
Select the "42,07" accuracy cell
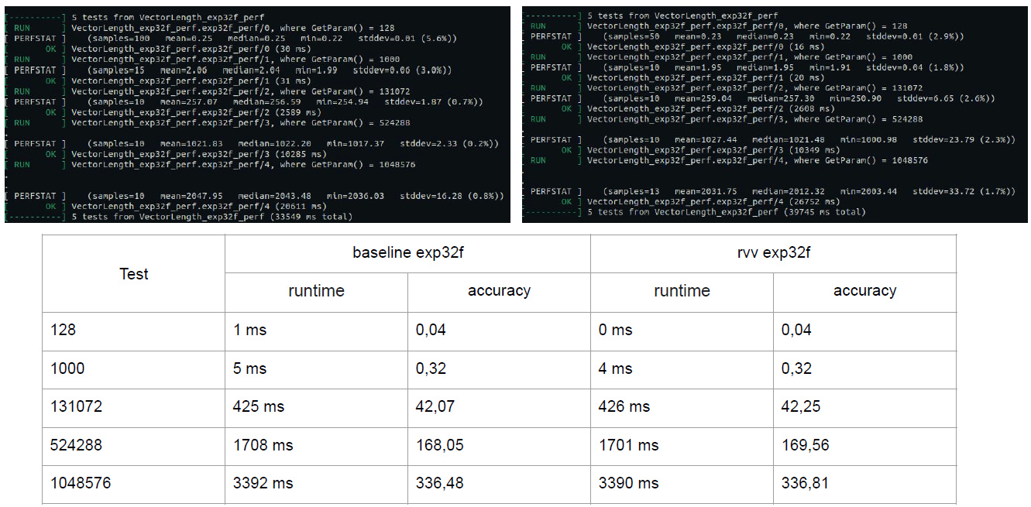pos(499,406)
